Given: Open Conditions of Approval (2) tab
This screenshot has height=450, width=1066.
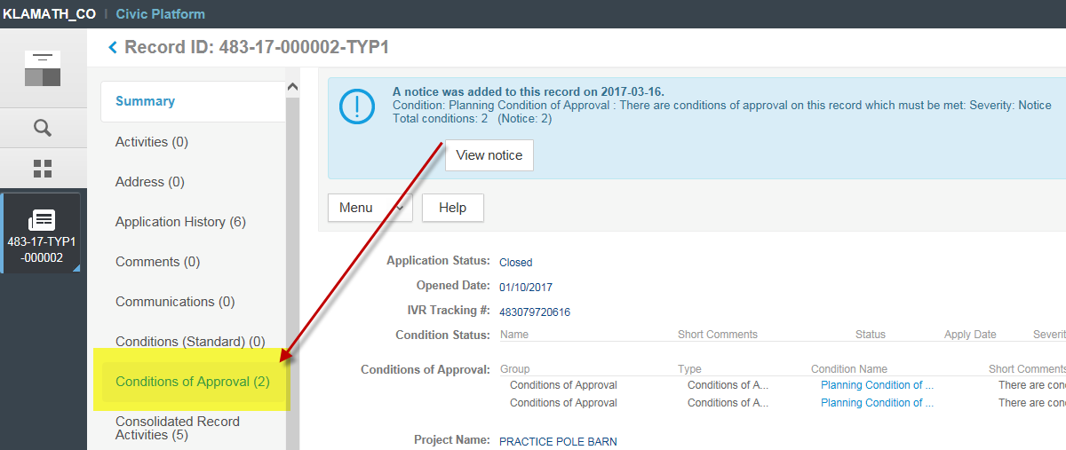Looking at the screenshot, I should (192, 382).
